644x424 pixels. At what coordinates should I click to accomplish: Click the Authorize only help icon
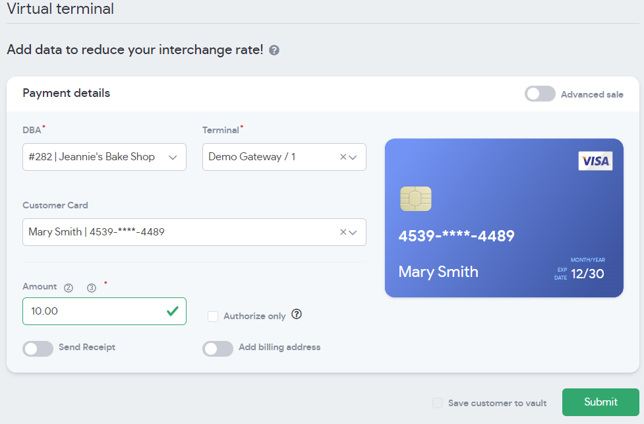[x=297, y=315]
